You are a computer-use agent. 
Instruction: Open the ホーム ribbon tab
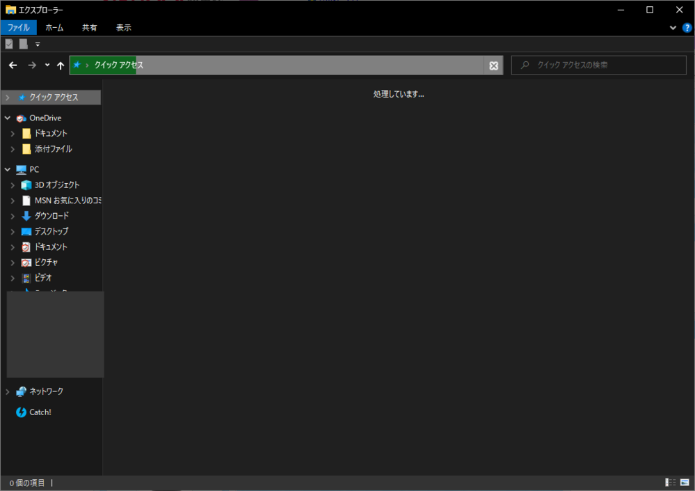54,28
